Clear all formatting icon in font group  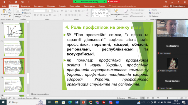coord(62,11)
